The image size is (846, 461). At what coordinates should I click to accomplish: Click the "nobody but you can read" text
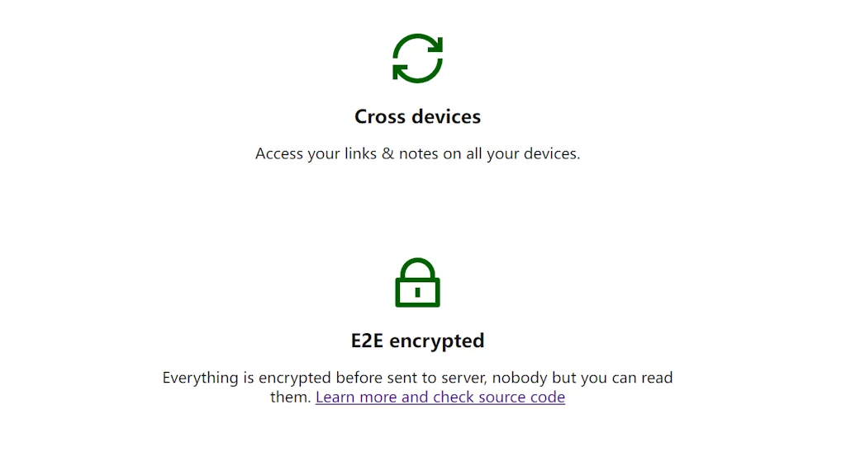coord(602,379)
